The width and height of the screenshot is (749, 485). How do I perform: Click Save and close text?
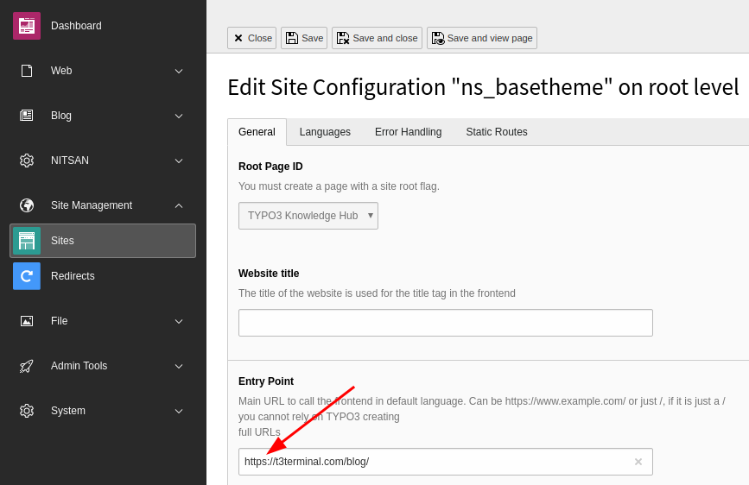tap(385, 38)
